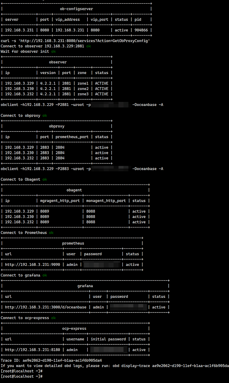
Task: Click the 'Wait for observer init' line
Action: 28,52
